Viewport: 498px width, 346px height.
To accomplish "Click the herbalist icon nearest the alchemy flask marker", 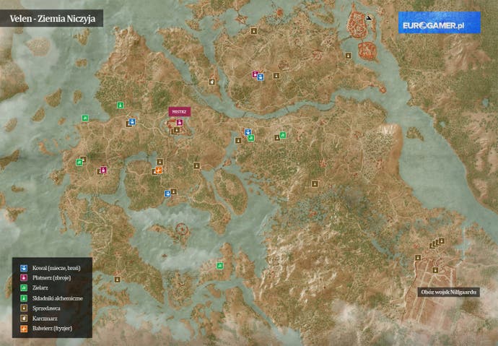I will pyautogui.click(x=85, y=118).
